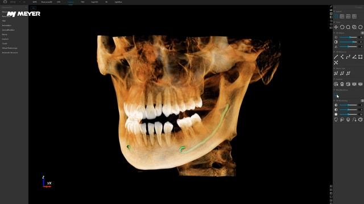Collapse the view tools section header arrow

point(334,22)
